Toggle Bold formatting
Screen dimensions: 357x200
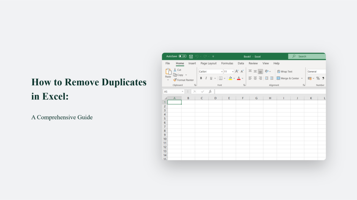tap(201, 78)
